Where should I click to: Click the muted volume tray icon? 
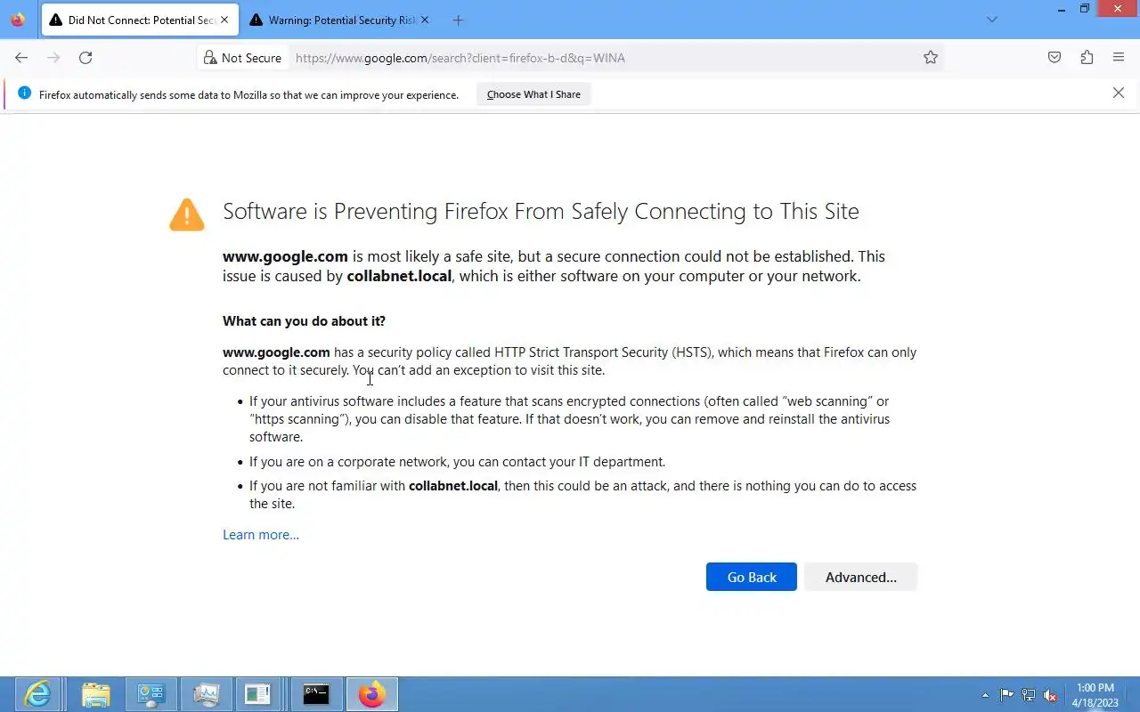[1051, 695]
